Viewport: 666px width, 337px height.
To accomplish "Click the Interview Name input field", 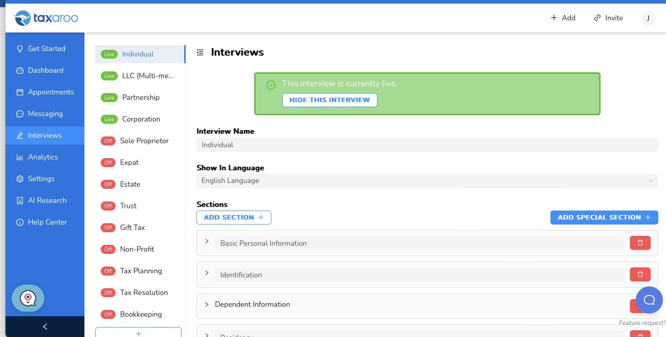I will click(x=427, y=145).
